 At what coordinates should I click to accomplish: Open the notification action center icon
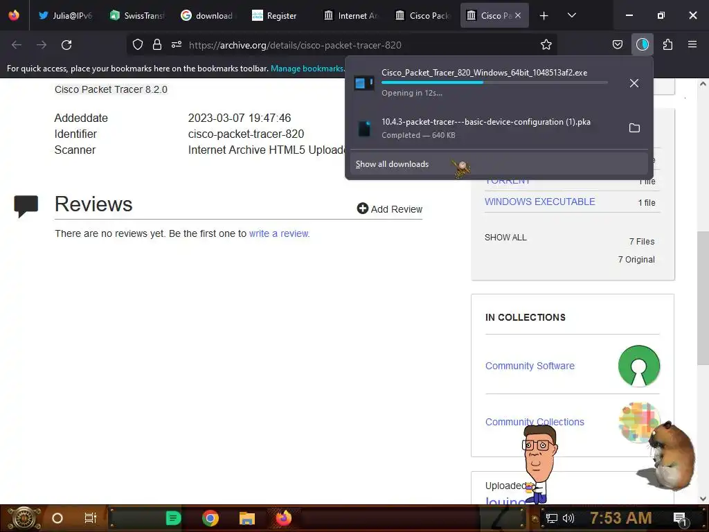[680, 519]
